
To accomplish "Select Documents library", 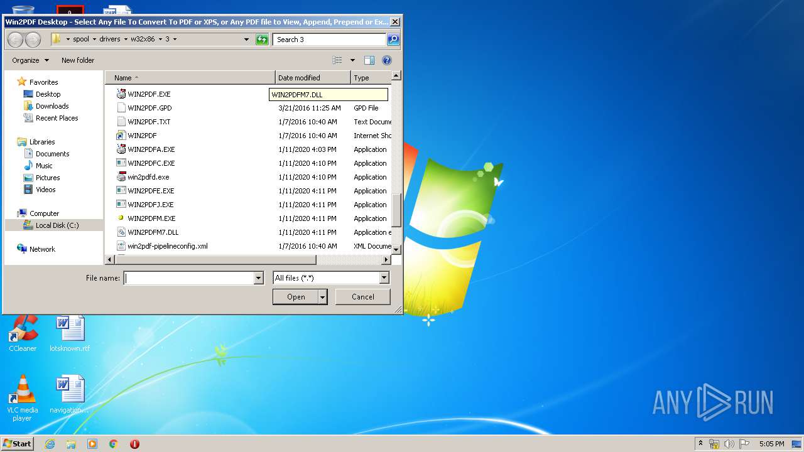I will [x=52, y=154].
